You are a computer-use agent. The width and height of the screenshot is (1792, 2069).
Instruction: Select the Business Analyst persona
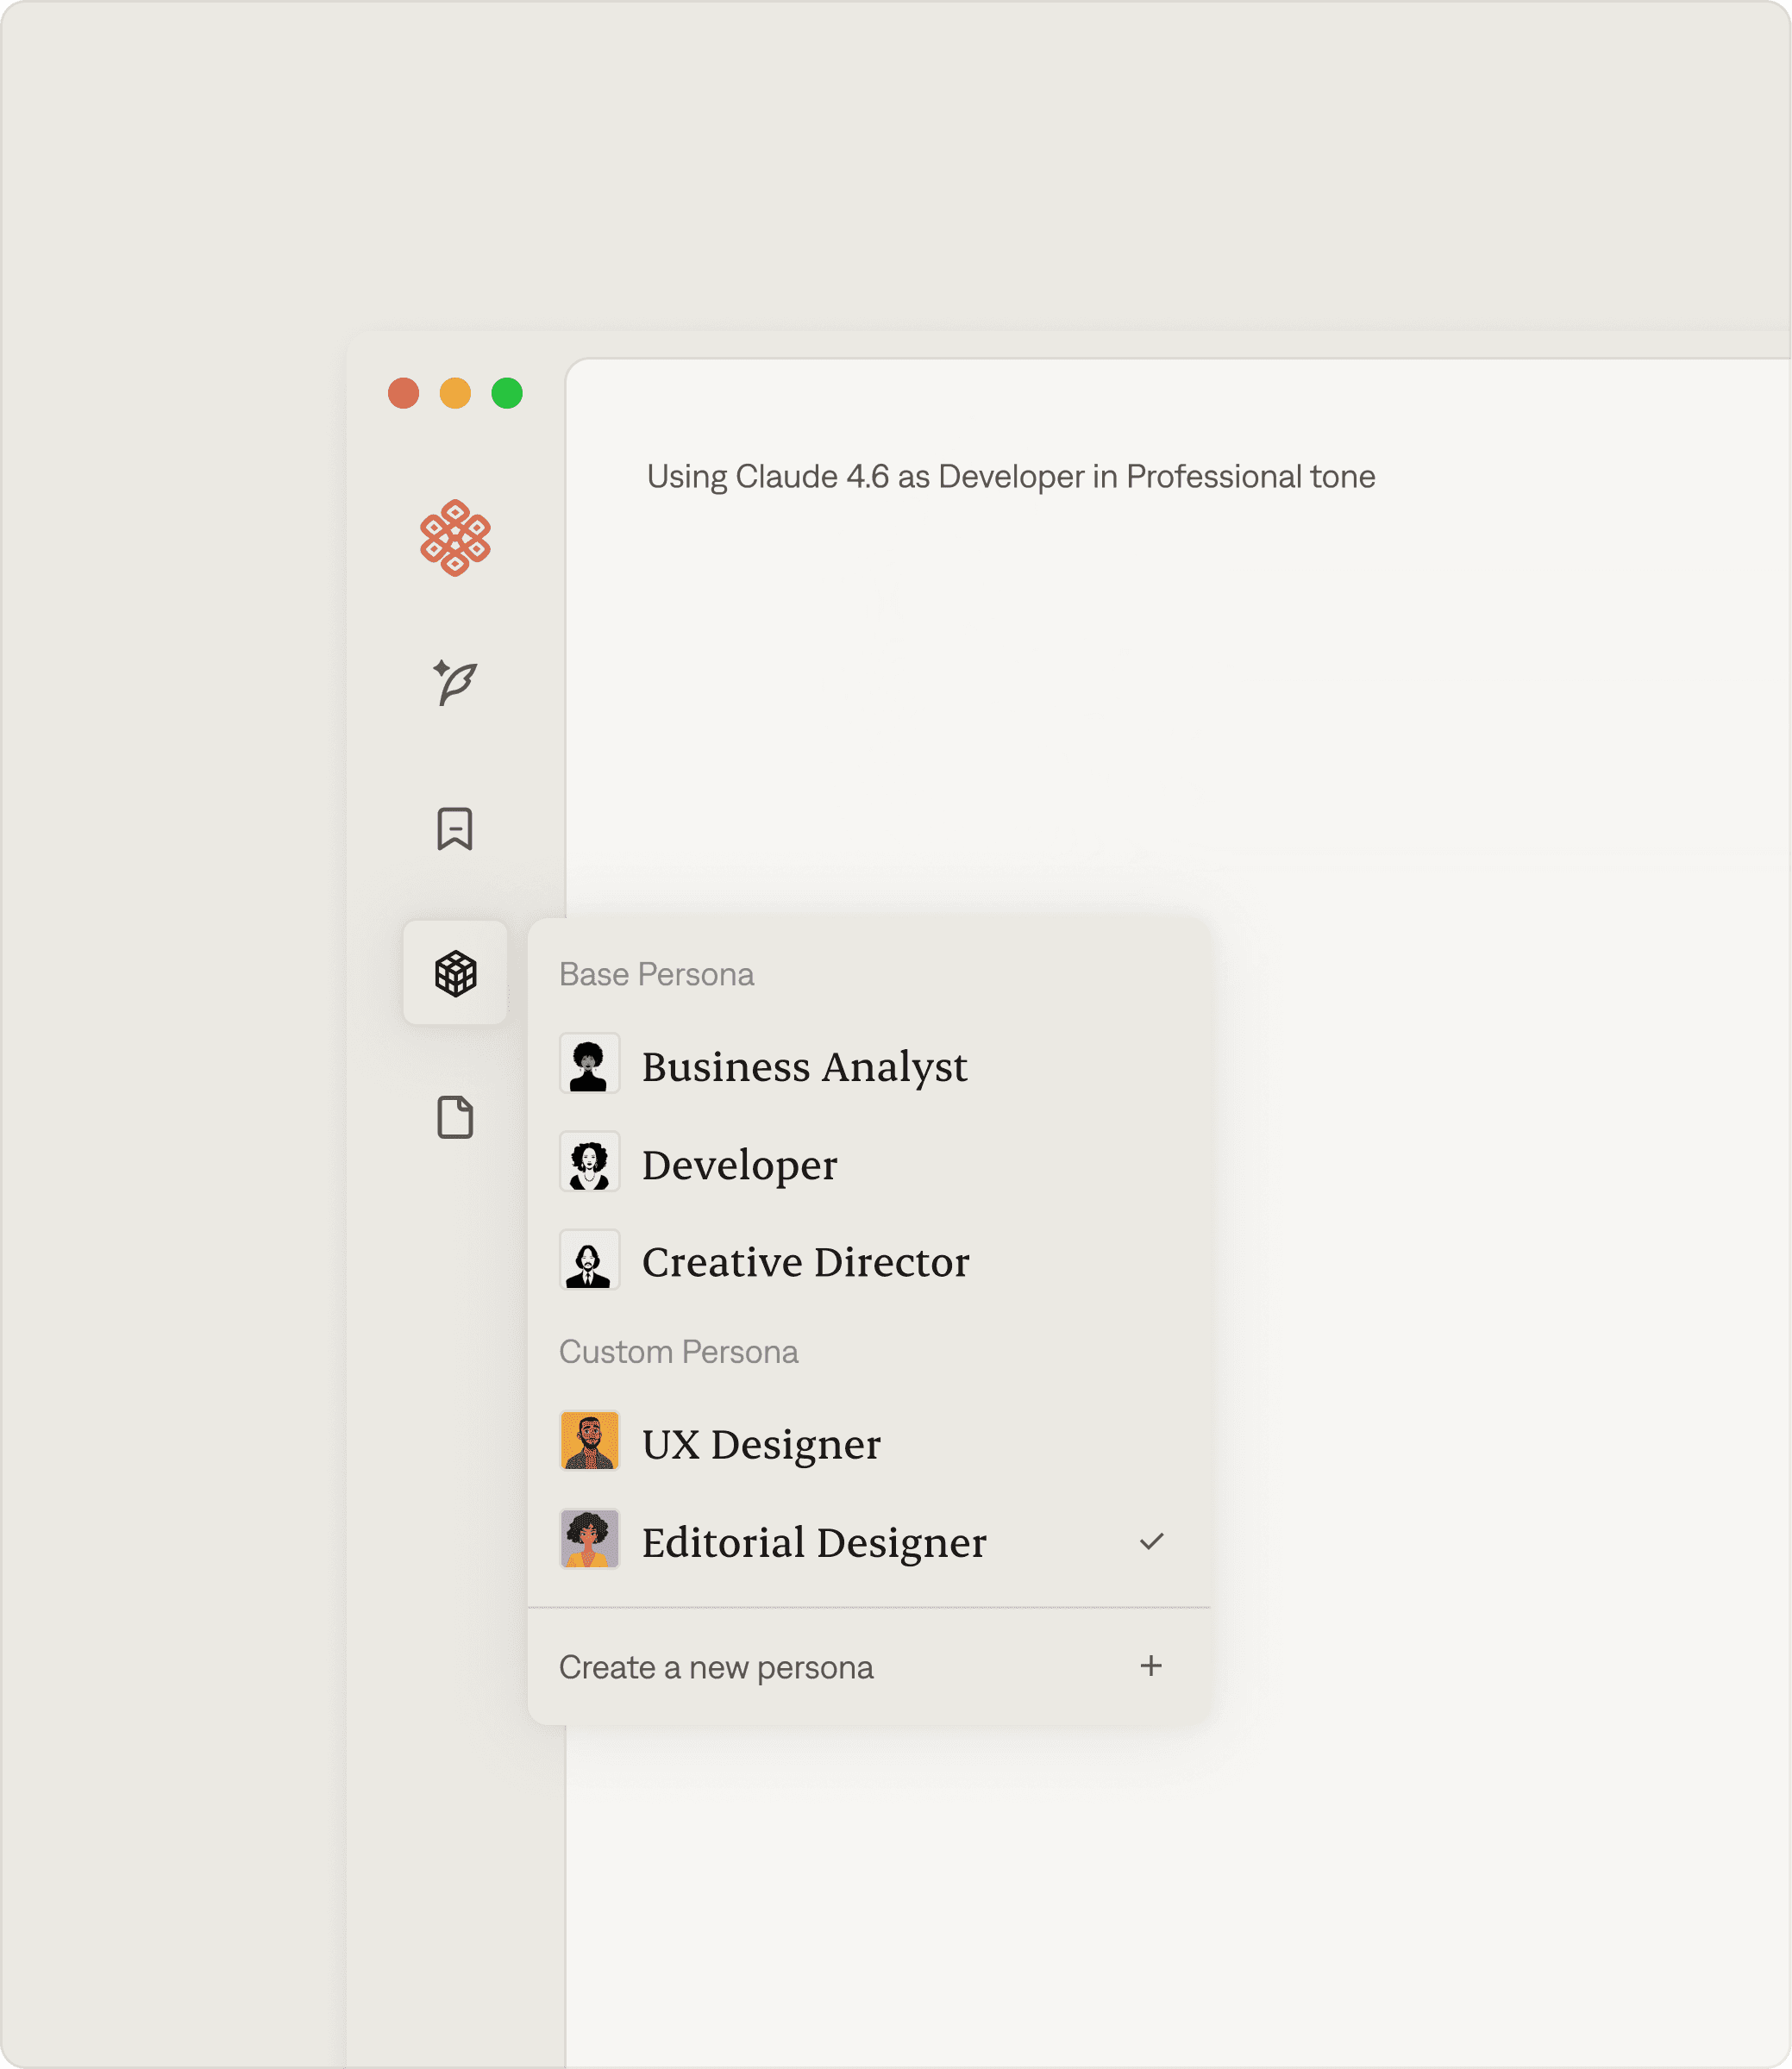tap(804, 1066)
